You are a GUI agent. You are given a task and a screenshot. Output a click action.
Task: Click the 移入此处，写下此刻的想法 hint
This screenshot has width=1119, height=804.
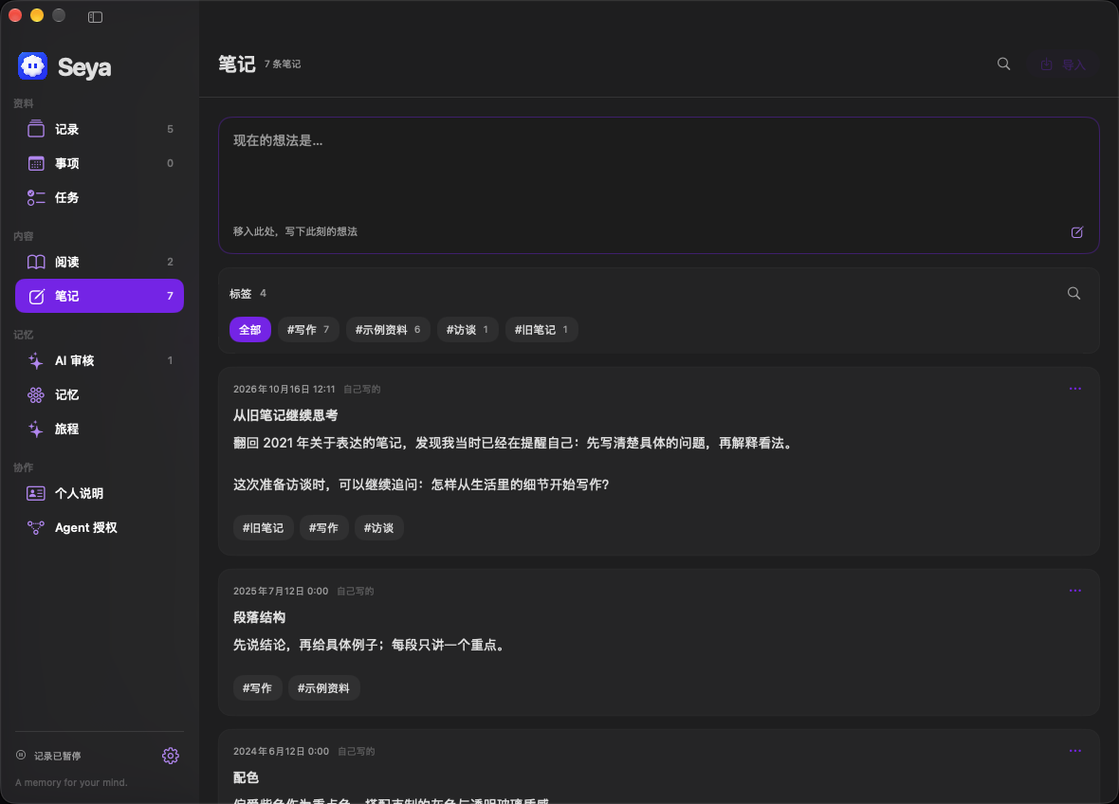coord(296,231)
